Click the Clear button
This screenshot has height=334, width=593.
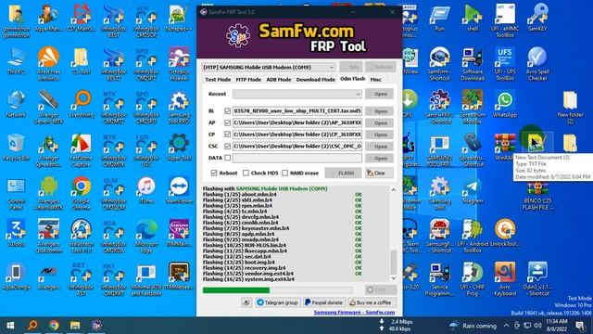[x=379, y=173]
